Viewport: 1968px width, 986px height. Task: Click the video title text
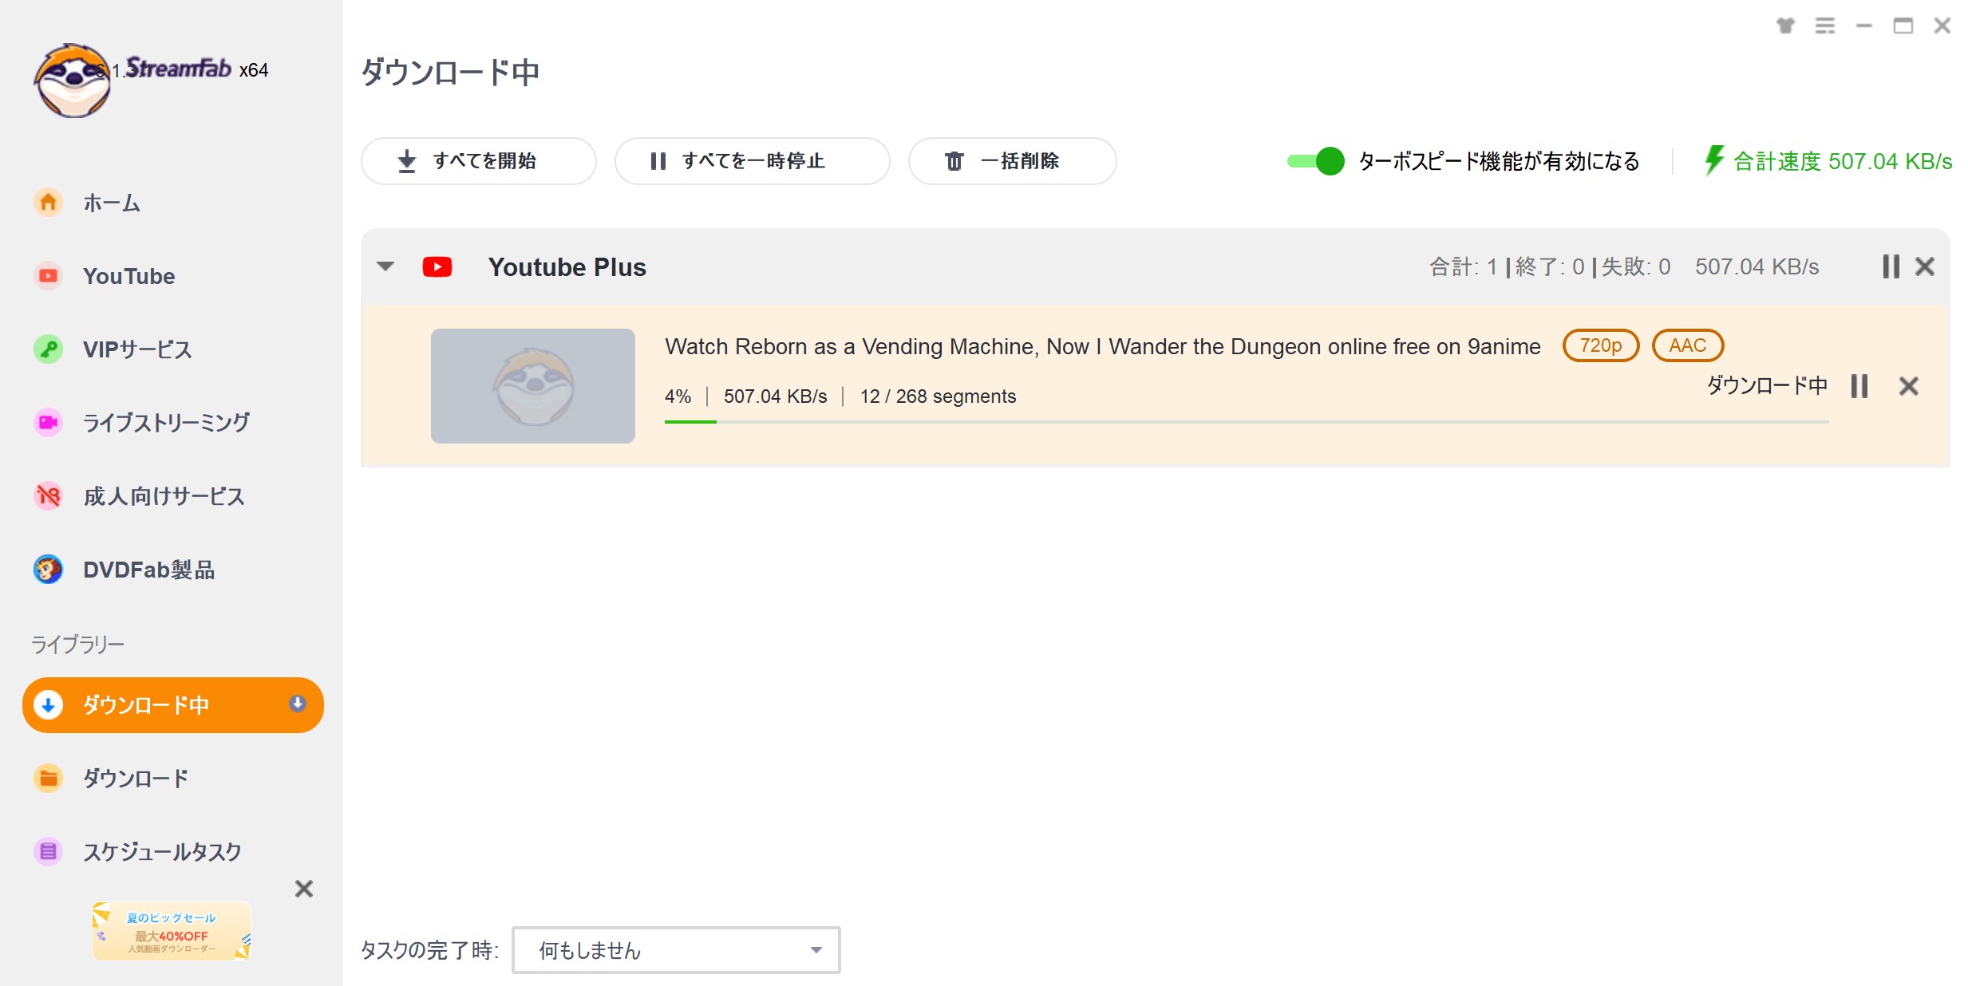tap(1103, 346)
